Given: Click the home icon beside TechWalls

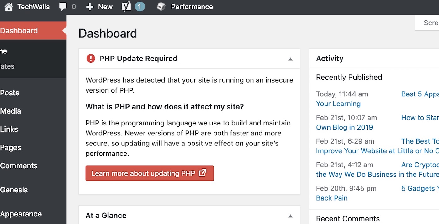Looking at the screenshot, I should click(8, 7).
